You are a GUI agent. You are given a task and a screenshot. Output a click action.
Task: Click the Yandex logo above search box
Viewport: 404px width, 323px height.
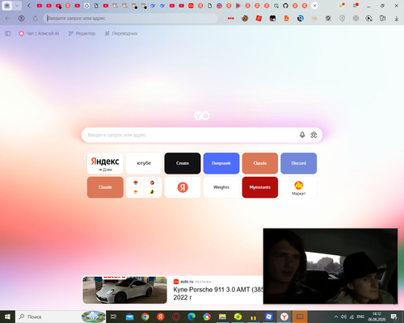202,115
